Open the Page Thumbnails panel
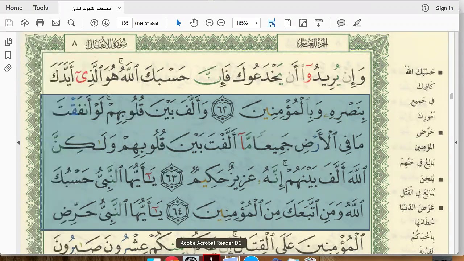464x261 pixels. tap(8, 42)
